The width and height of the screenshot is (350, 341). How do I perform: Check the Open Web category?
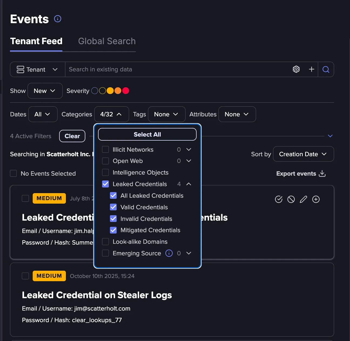[x=106, y=161]
